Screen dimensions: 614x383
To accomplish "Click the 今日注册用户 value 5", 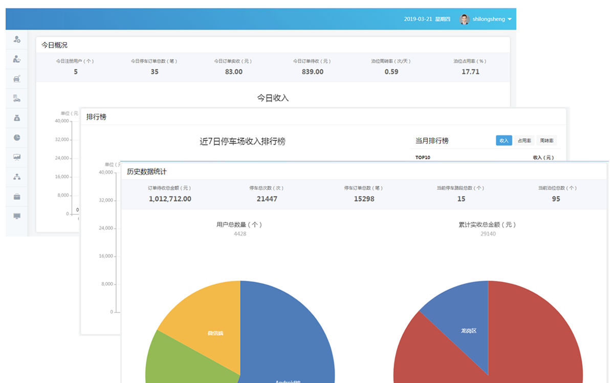I will [x=76, y=72].
